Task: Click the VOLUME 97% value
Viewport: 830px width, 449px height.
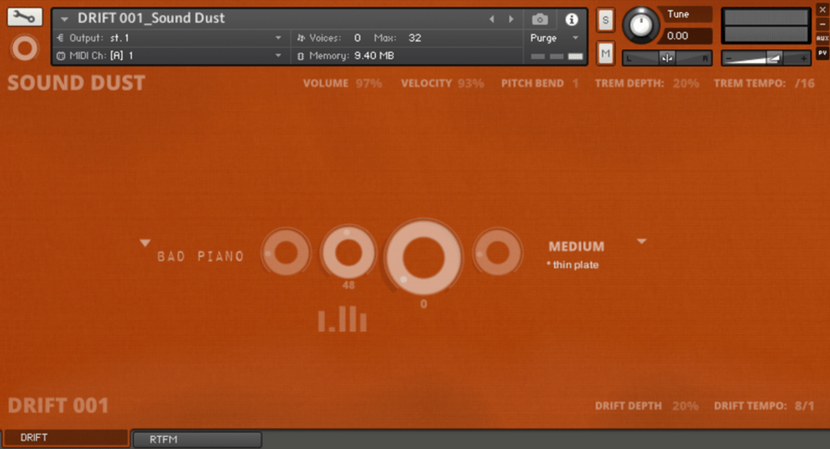Action: (369, 83)
